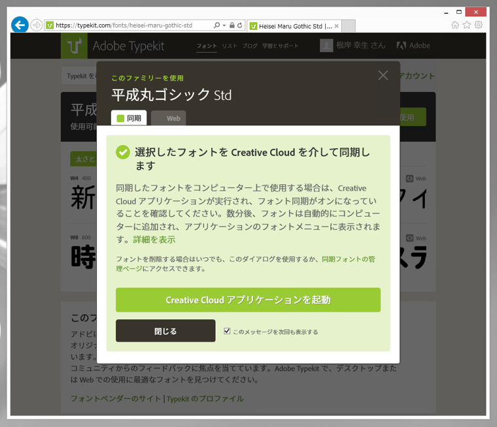Activate the Heisei Maru Gothic Std browser tab
497x427 pixels.
[295, 26]
